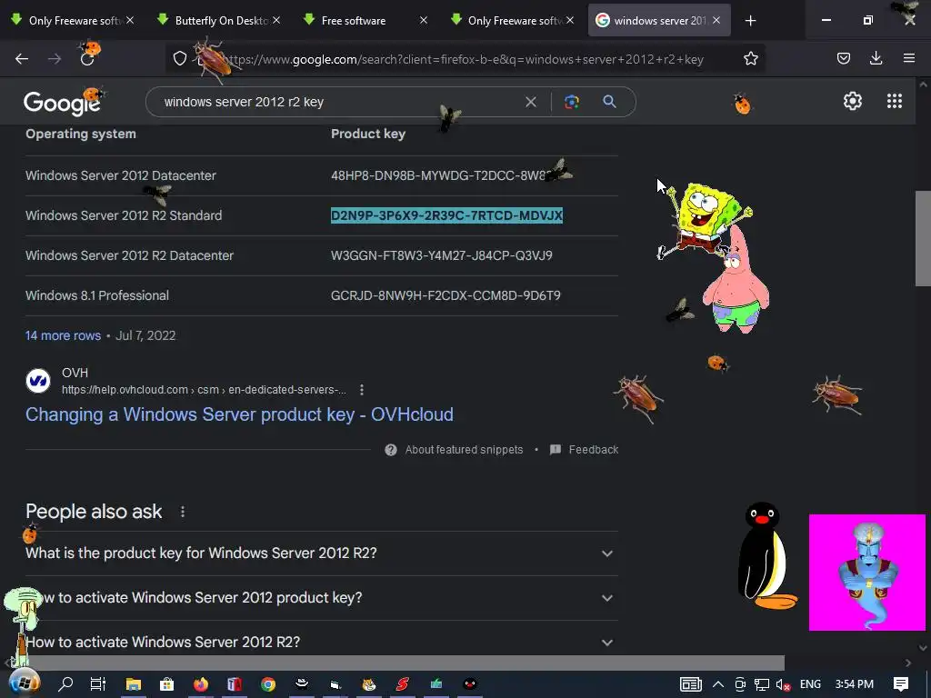The height and width of the screenshot is (698, 931).
Task: Expand 'What is the product key' question
Action: coord(322,553)
